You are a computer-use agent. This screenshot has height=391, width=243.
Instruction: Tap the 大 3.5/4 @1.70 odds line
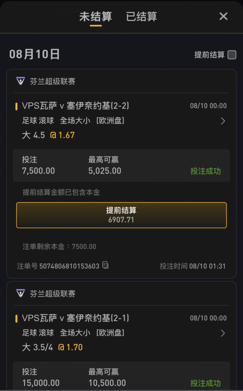[52, 347]
